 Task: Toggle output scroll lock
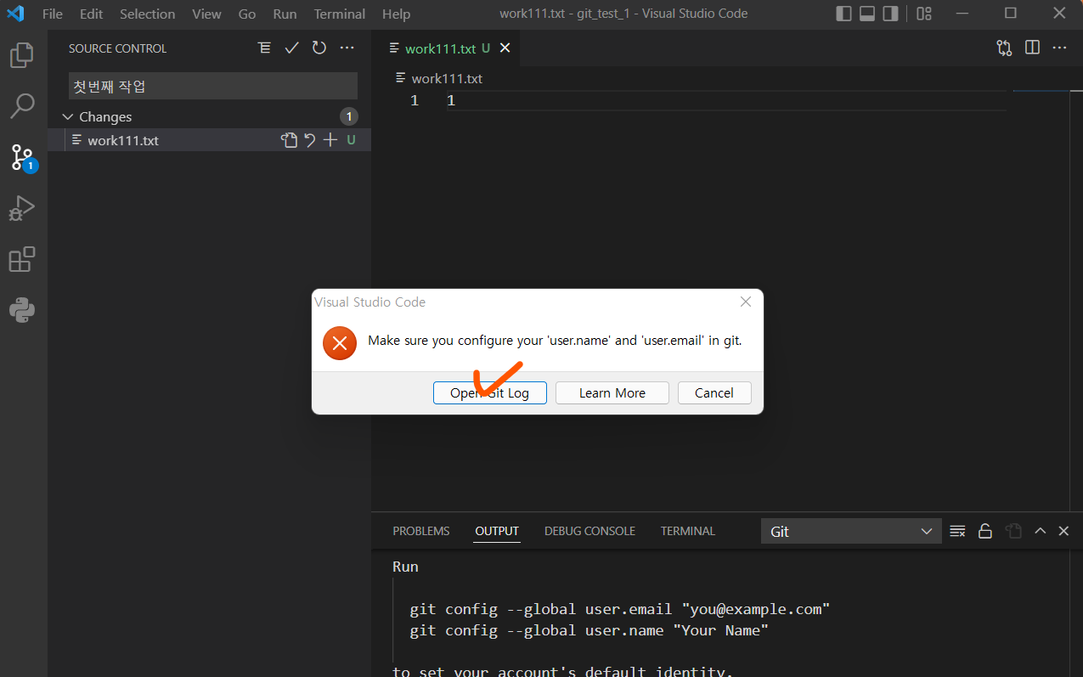point(985,531)
